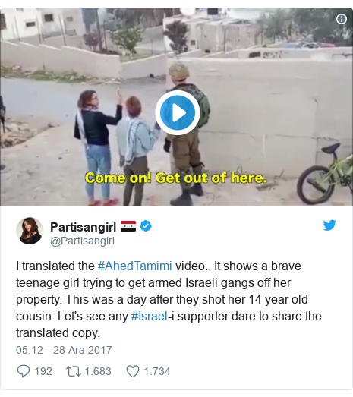Screen dimensions: 353x397
Task: Open the #Israel hashtag link
Action: coord(150,317)
